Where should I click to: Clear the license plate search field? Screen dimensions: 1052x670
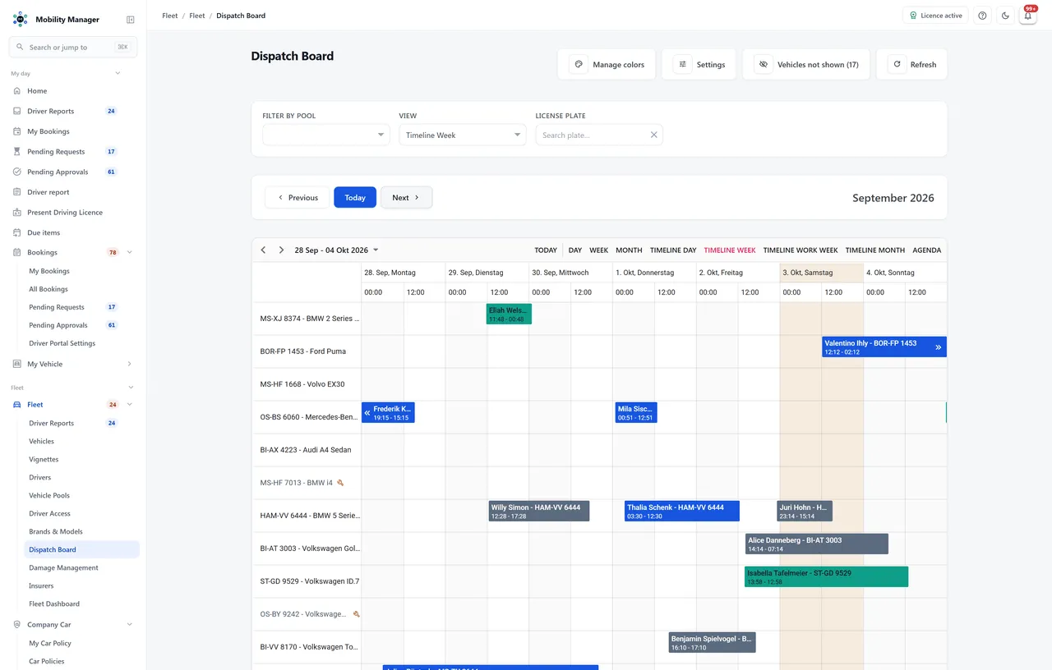coord(654,135)
